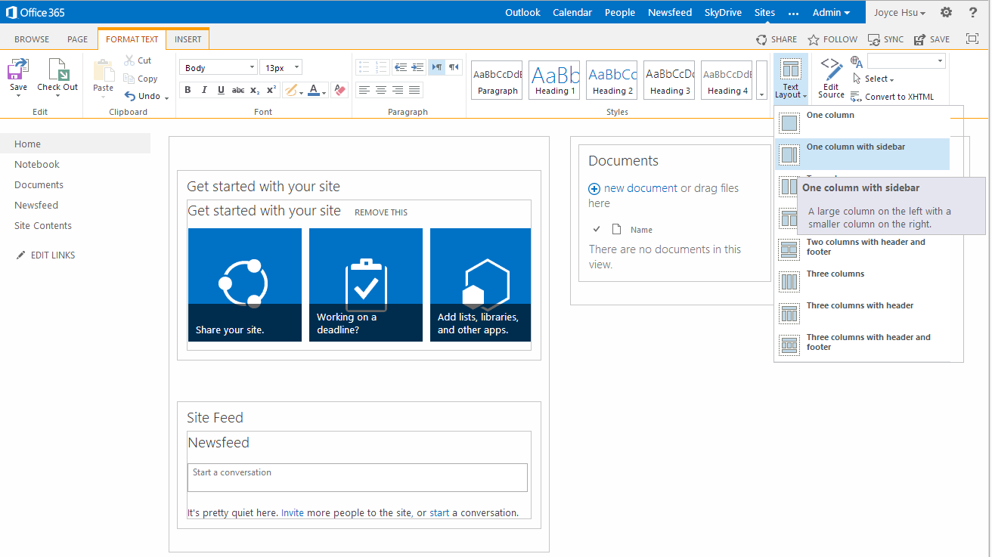
Task: Justify the paragraph text
Action: (x=414, y=90)
